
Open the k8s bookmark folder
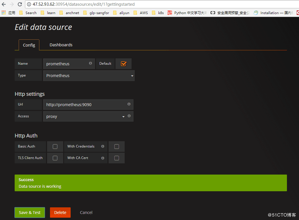click(158, 13)
